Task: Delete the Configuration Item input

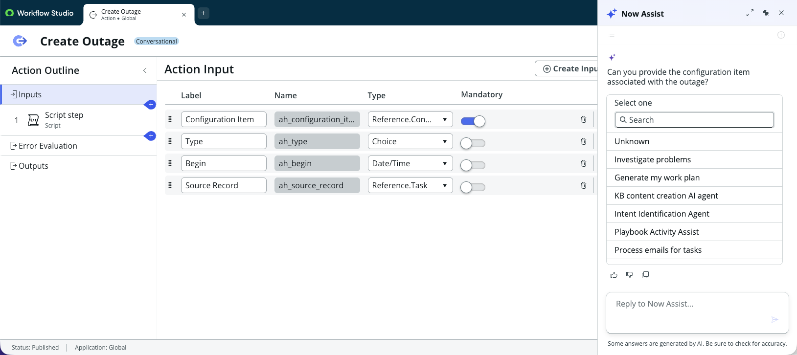Action: pyautogui.click(x=584, y=119)
